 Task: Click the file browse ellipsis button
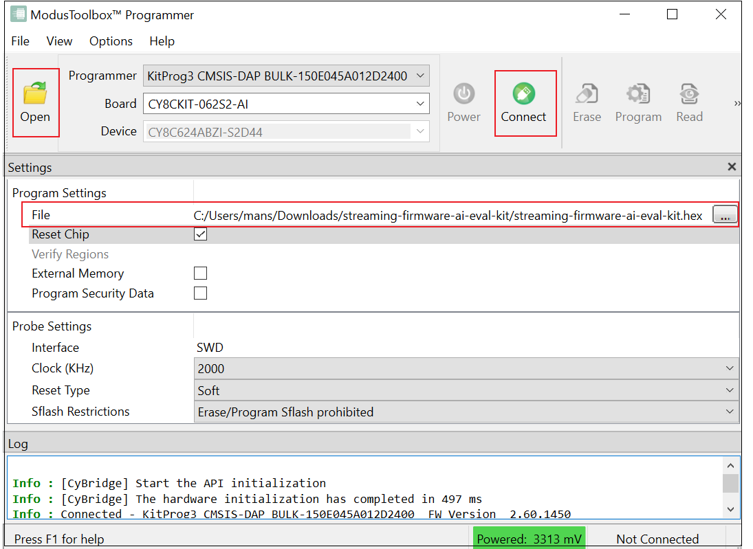(x=725, y=214)
